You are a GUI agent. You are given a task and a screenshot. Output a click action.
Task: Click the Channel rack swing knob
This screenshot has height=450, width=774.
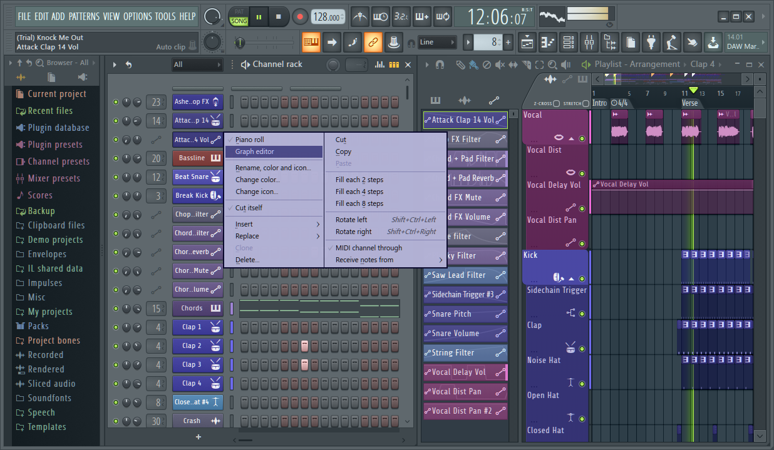point(334,64)
